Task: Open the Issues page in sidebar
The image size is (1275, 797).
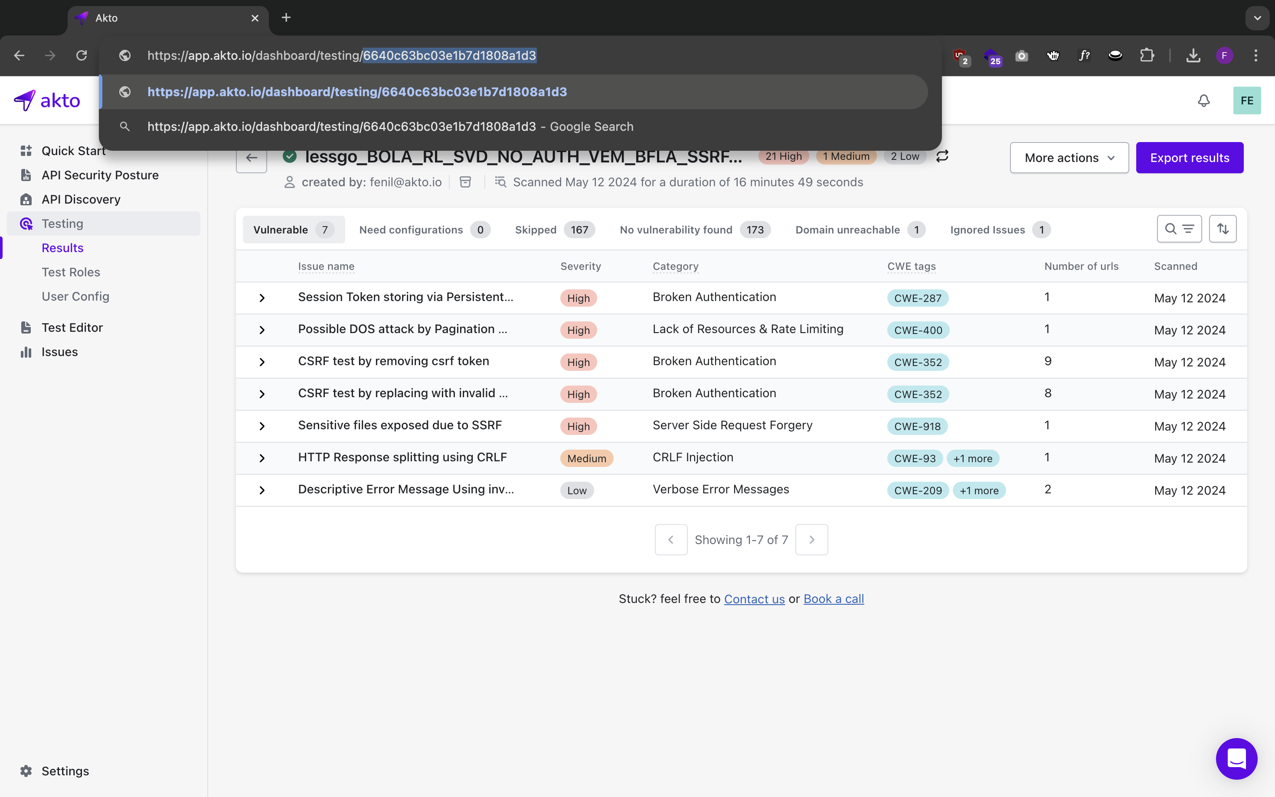Action: point(59,352)
